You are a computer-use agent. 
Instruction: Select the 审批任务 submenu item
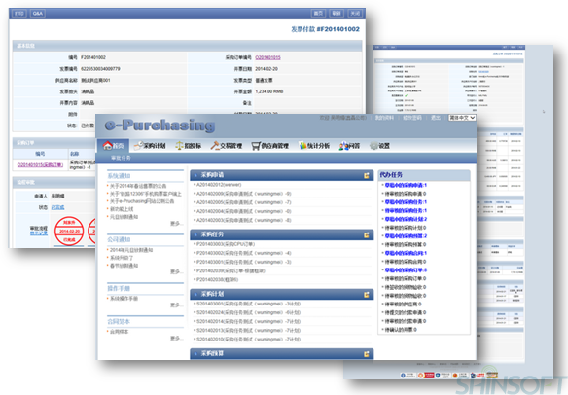tap(121, 158)
